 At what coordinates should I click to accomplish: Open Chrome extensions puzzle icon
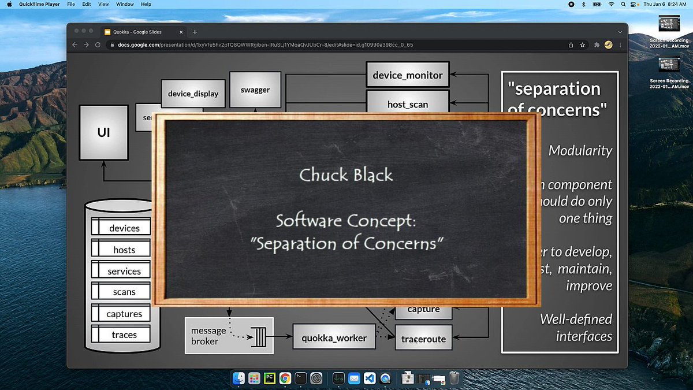(x=598, y=44)
